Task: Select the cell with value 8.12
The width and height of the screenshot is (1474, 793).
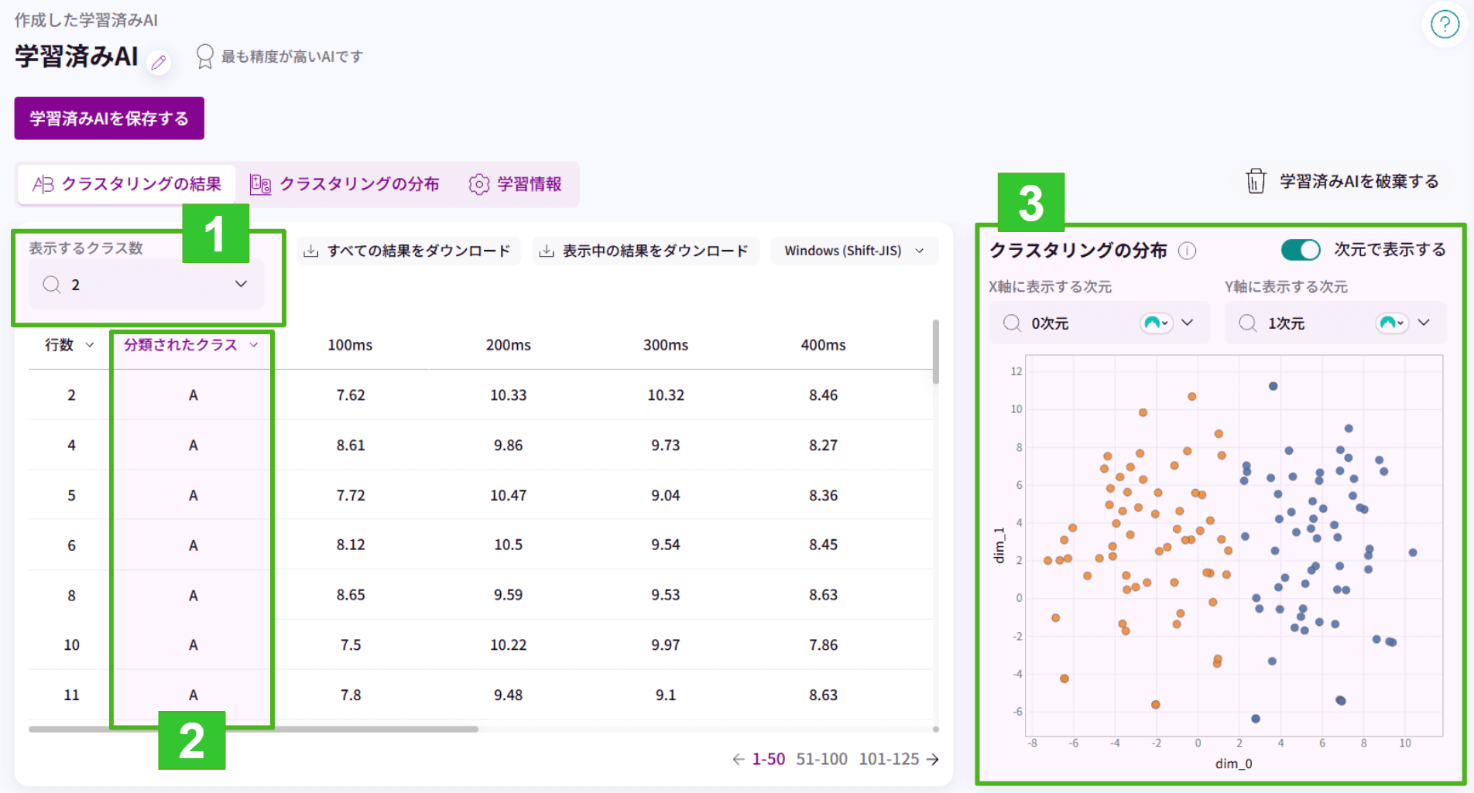Action: tap(350, 545)
